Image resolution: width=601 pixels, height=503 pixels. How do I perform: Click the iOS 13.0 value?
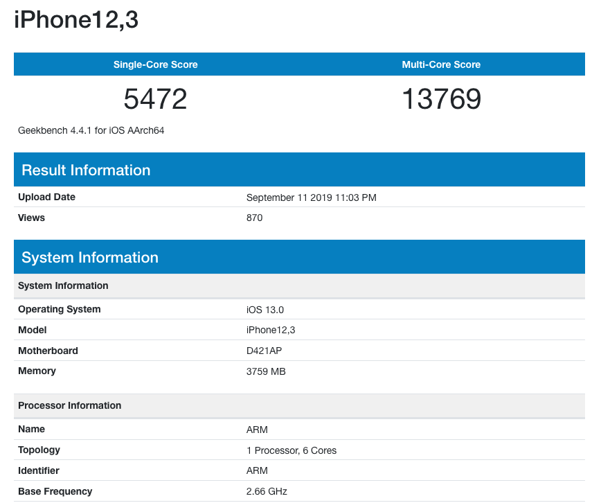click(x=265, y=310)
